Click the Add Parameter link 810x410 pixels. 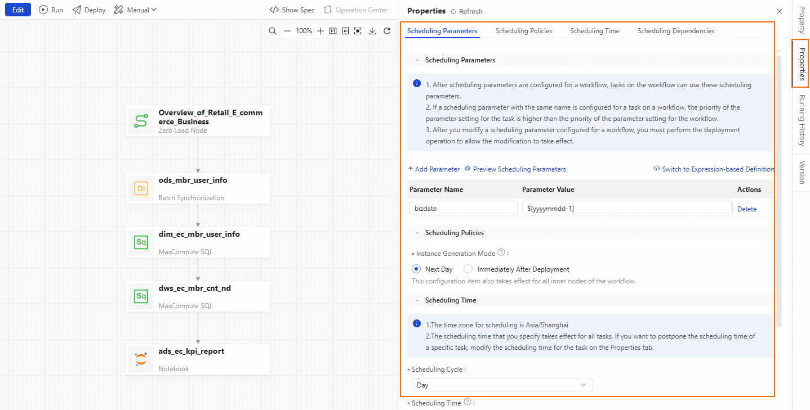click(x=434, y=169)
